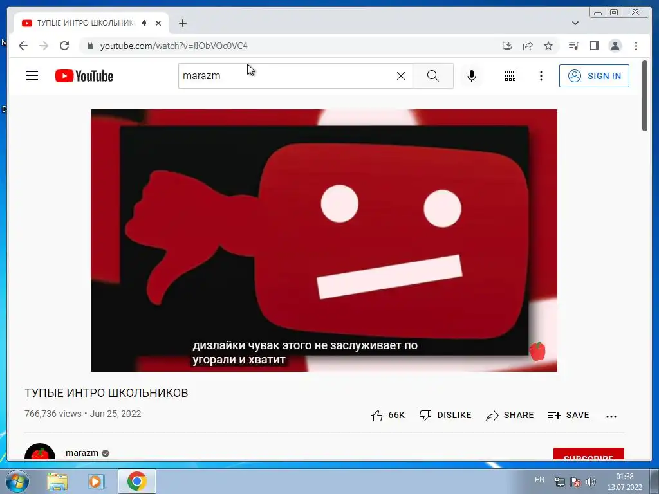This screenshot has height=494, width=659.
Task: Reload the YouTube page
Action: [x=64, y=46]
